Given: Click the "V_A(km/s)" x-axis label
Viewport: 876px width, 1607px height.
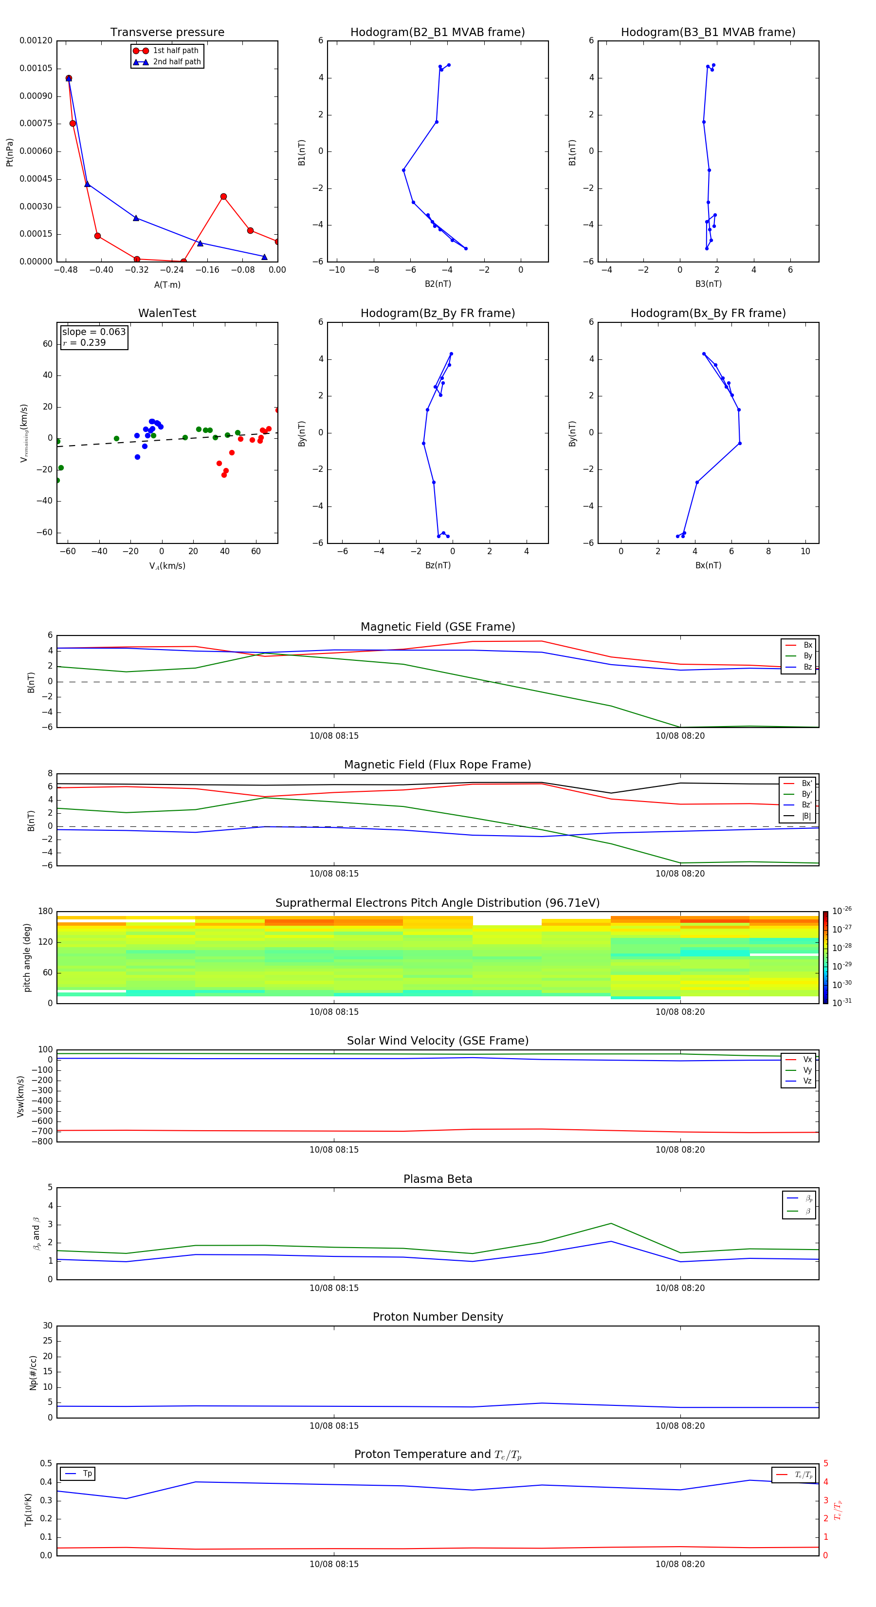Looking at the screenshot, I should [167, 566].
